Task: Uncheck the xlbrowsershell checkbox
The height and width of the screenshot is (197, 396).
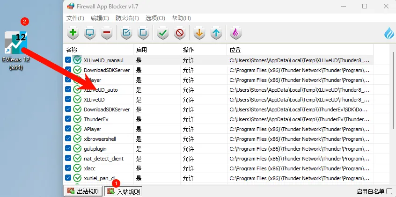Action: pyautogui.click(x=68, y=139)
